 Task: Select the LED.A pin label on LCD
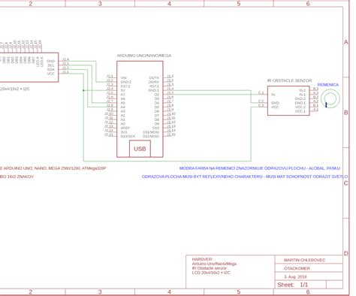pyautogui.click(x=38, y=62)
